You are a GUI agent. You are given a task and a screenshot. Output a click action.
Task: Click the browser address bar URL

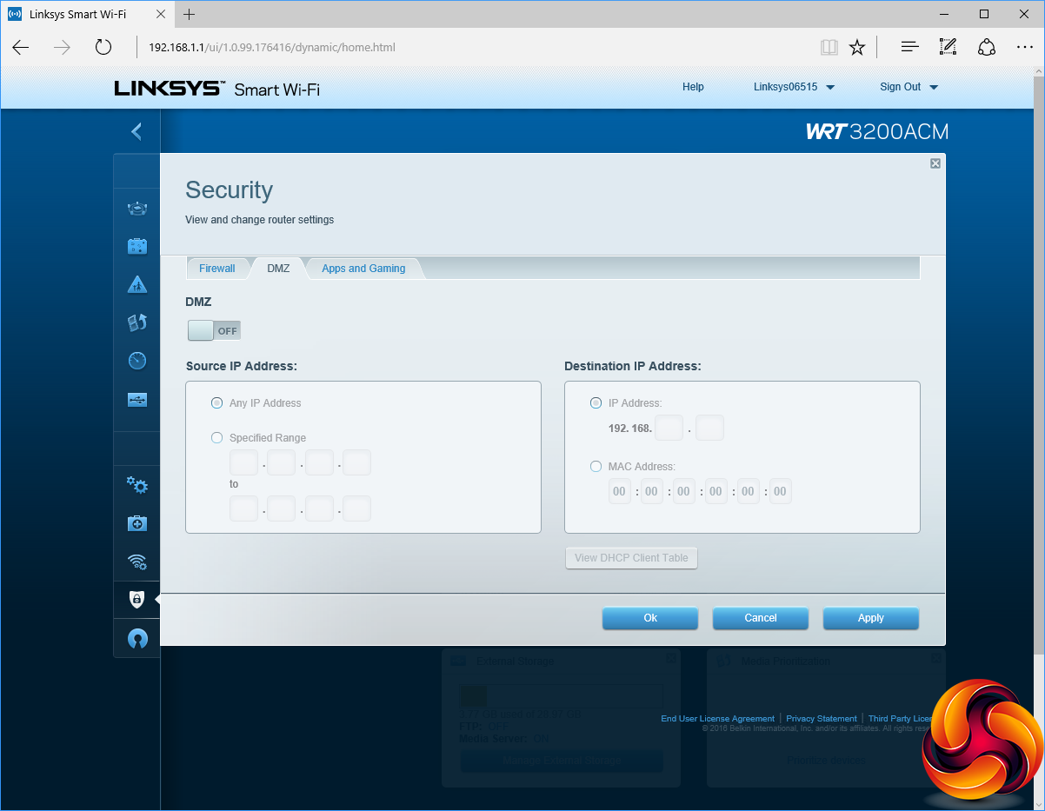coord(272,47)
